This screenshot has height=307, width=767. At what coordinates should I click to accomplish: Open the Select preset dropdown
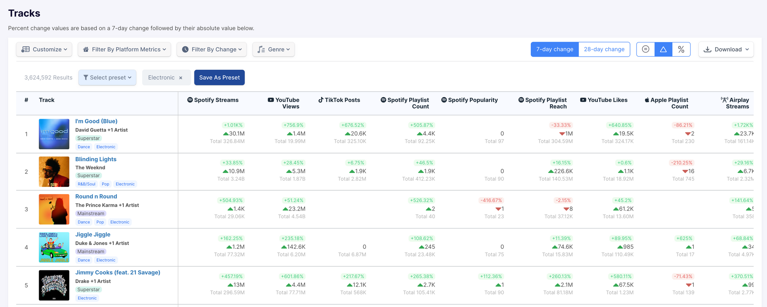coord(107,78)
